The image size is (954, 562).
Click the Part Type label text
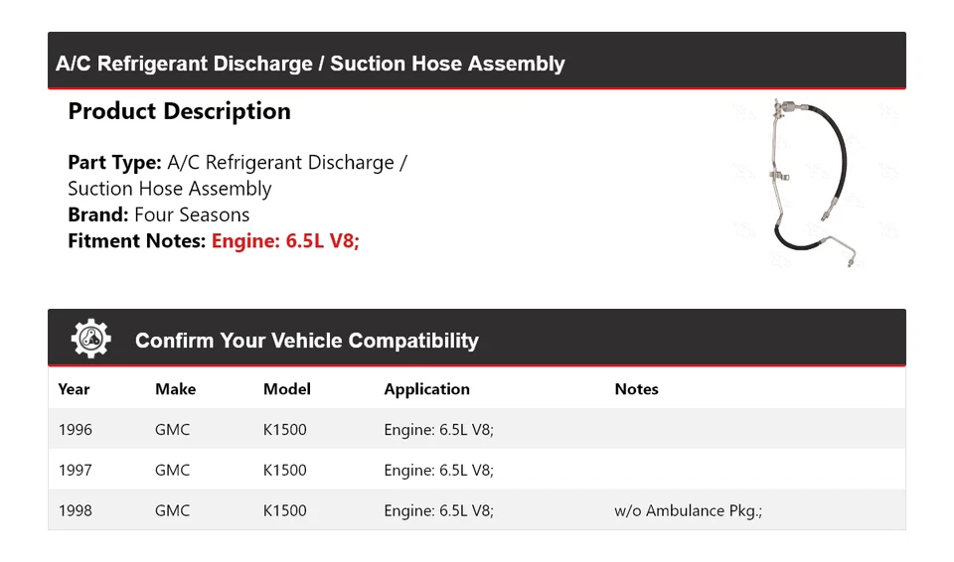pyautogui.click(x=114, y=163)
